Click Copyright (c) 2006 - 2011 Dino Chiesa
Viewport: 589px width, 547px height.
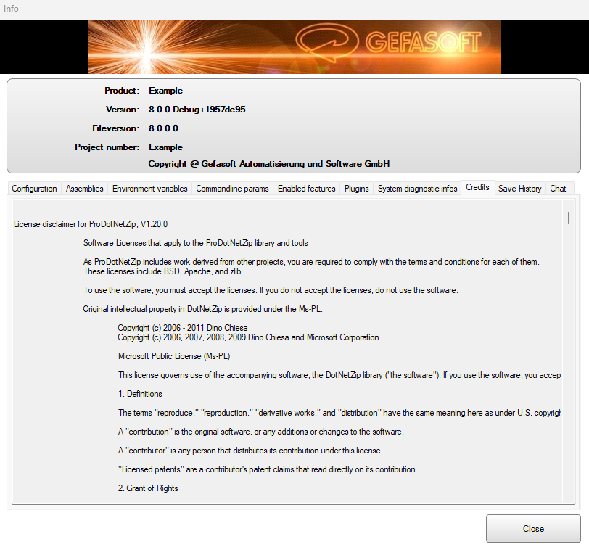[x=183, y=328]
